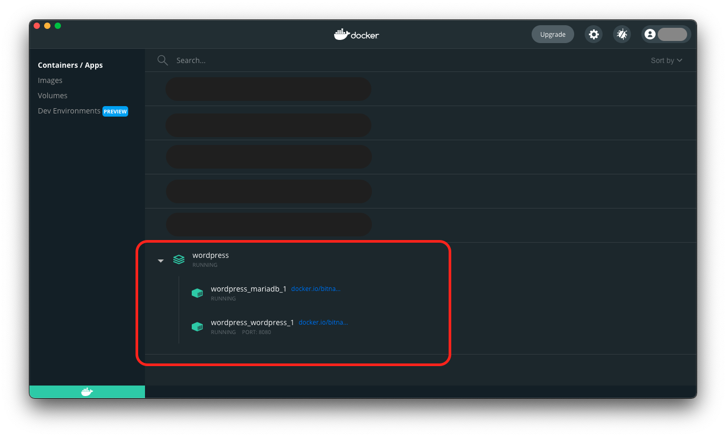Image resolution: width=726 pixels, height=437 pixels.
Task: Select the wordpress app name
Action: click(x=211, y=255)
